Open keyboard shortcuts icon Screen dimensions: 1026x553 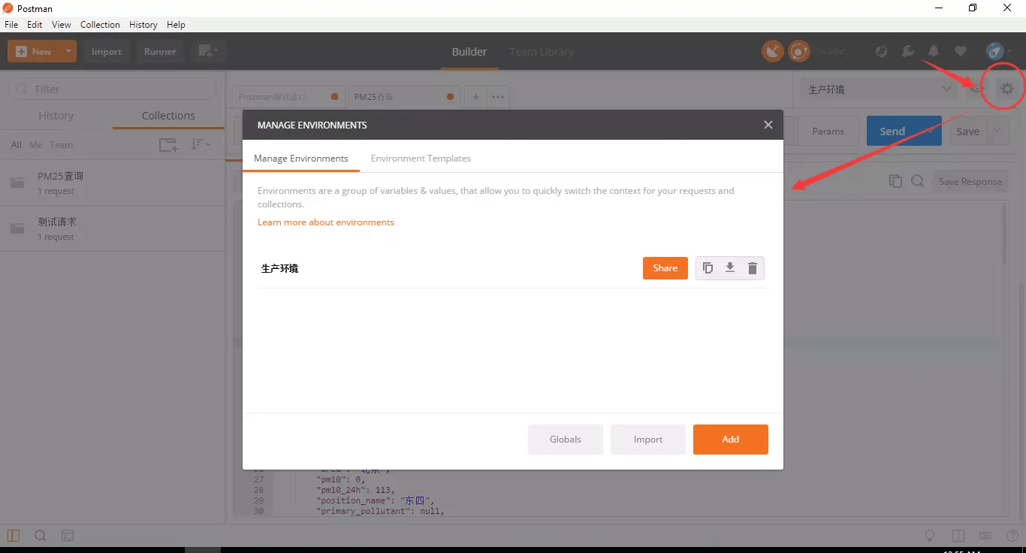click(x=985, y=536)
